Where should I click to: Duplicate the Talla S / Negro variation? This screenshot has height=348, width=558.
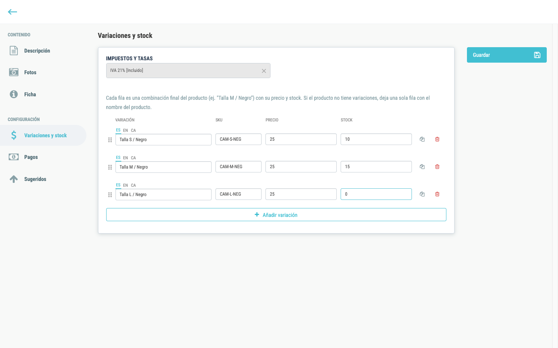(x=422, y=139)
